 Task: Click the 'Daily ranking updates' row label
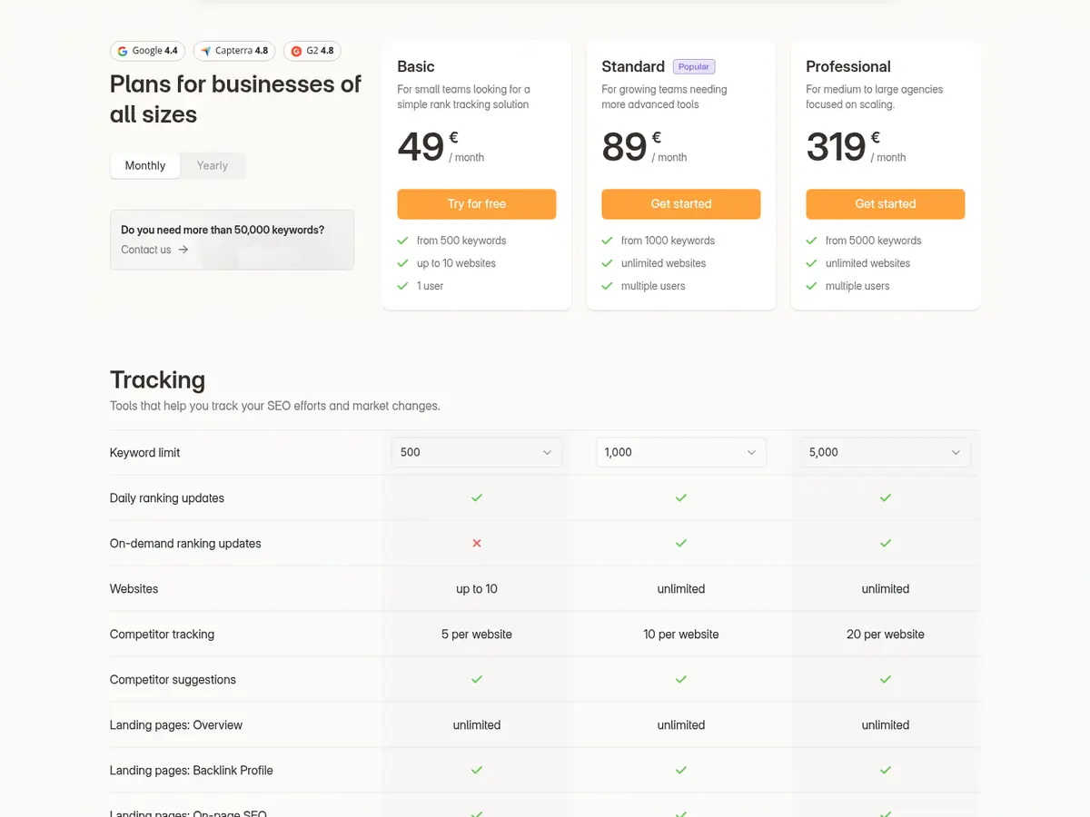click(167, 497)
